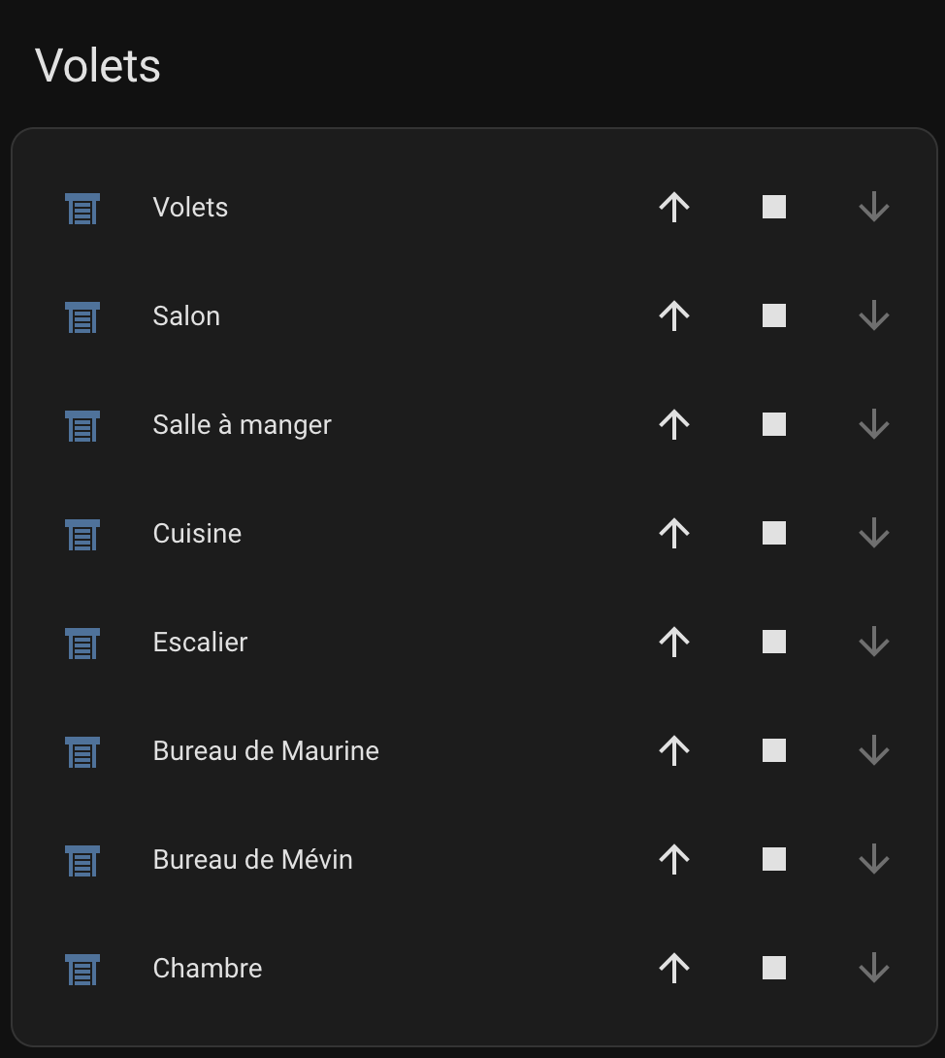The image size is (945, 1058).
Task: Close the Bureau de Mévin shutter
Action: (874, 859)
